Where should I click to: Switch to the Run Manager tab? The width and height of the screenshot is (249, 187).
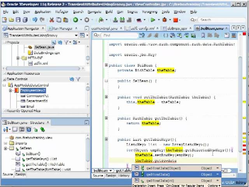click(62, 28)
